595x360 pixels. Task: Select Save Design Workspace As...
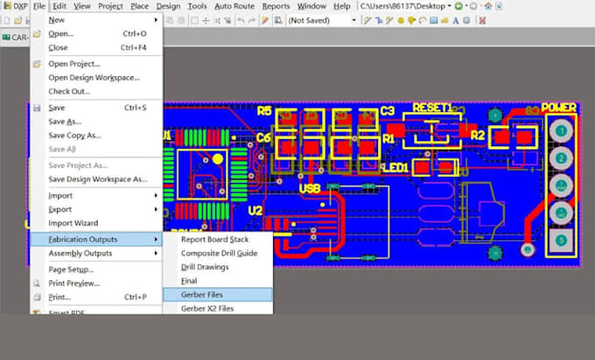[96, 179]
